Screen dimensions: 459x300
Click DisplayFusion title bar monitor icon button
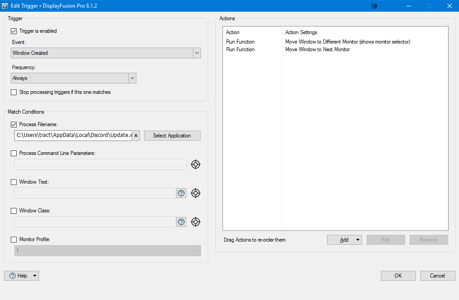point(375,6)
